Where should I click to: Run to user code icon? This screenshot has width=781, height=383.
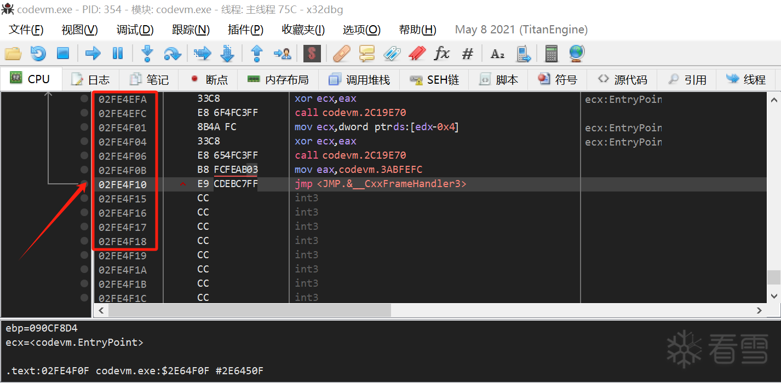pos(283,53)
